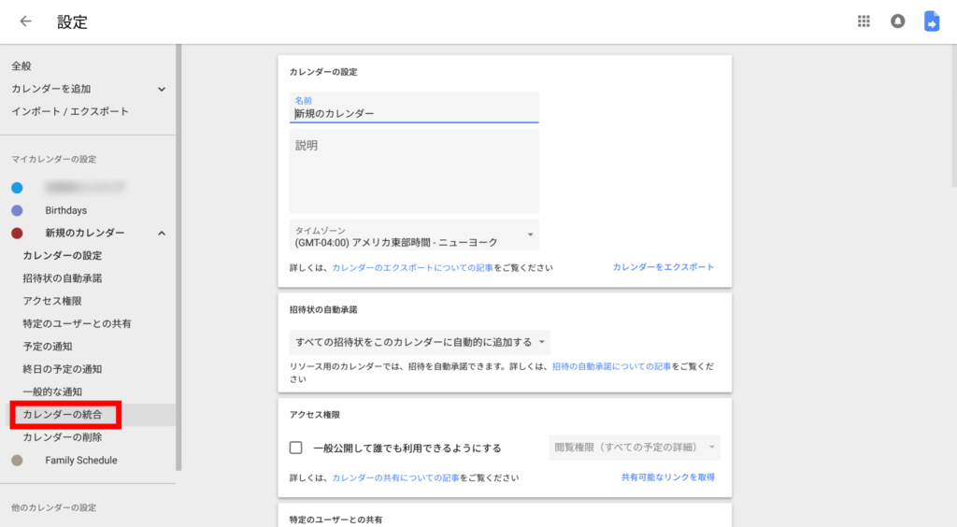The image size is (957, 527).
Task: Click the back arrow next to 設定
Action: point(25,21)
